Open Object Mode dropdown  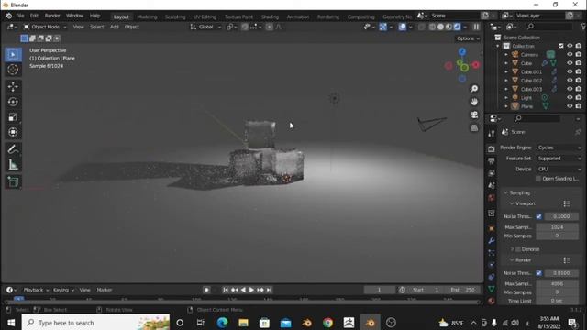[45, 27]
